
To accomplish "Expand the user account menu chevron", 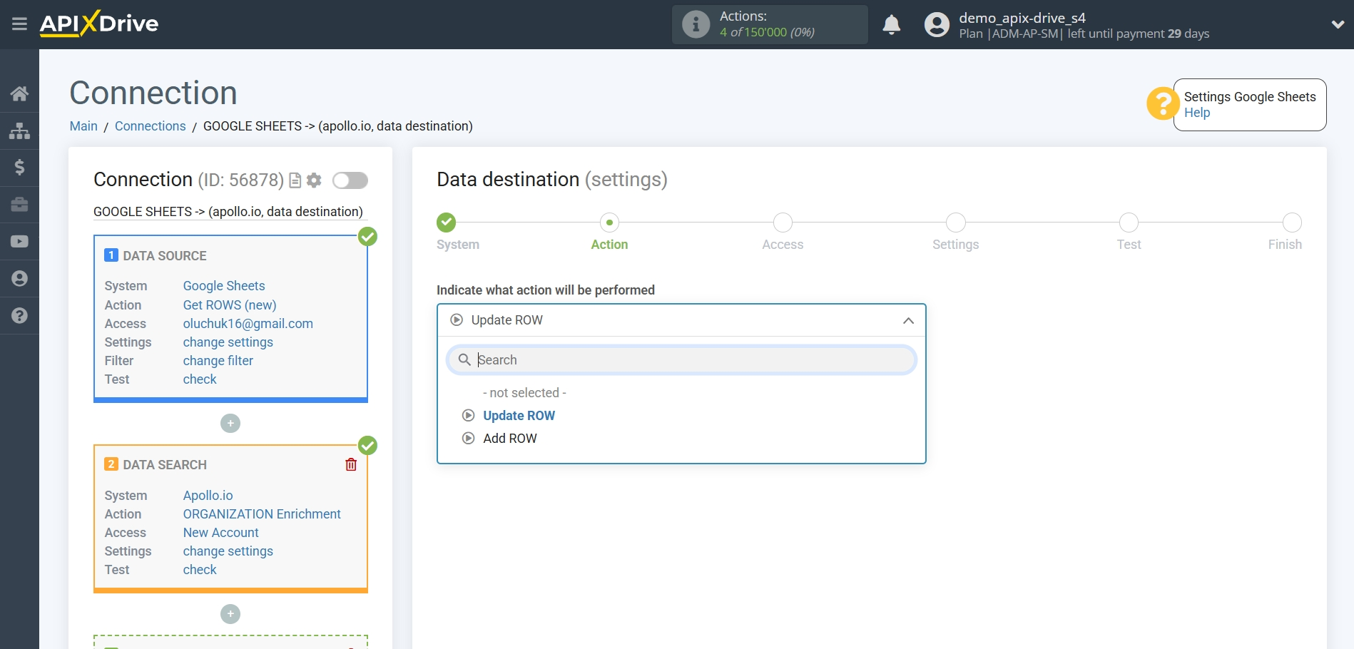I will pos(1338,24).
